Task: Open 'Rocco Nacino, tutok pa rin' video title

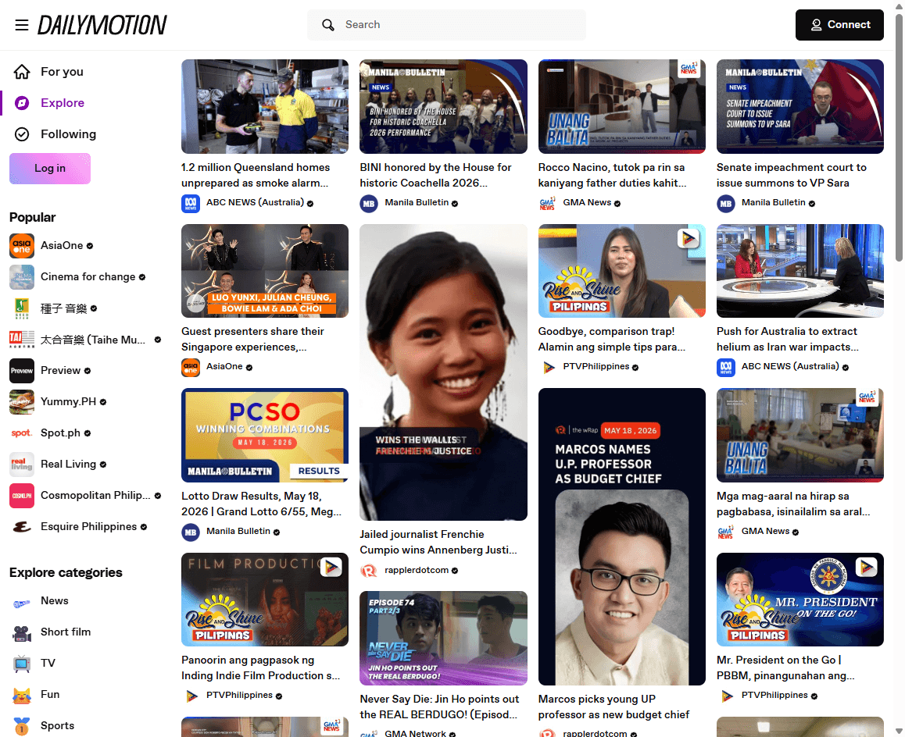Action: 613,176
